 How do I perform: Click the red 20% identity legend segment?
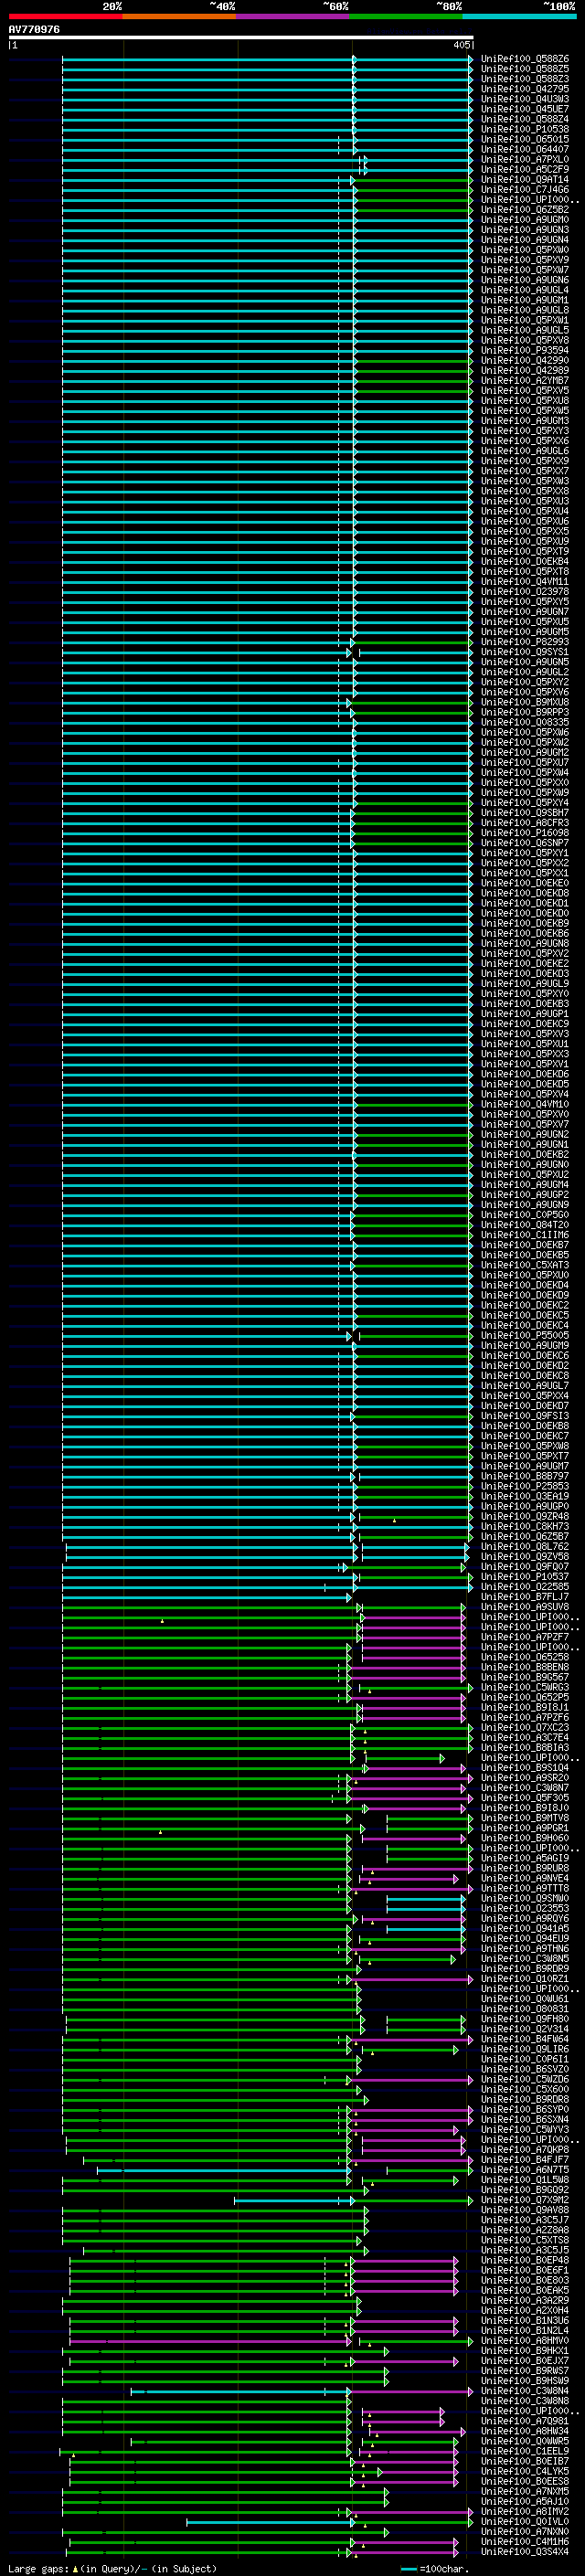[x=65, y=16]
